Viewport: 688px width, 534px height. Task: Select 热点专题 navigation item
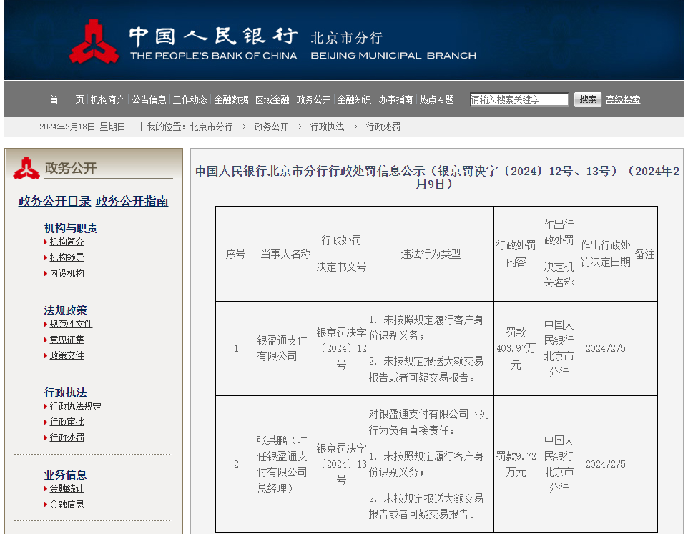436,99
